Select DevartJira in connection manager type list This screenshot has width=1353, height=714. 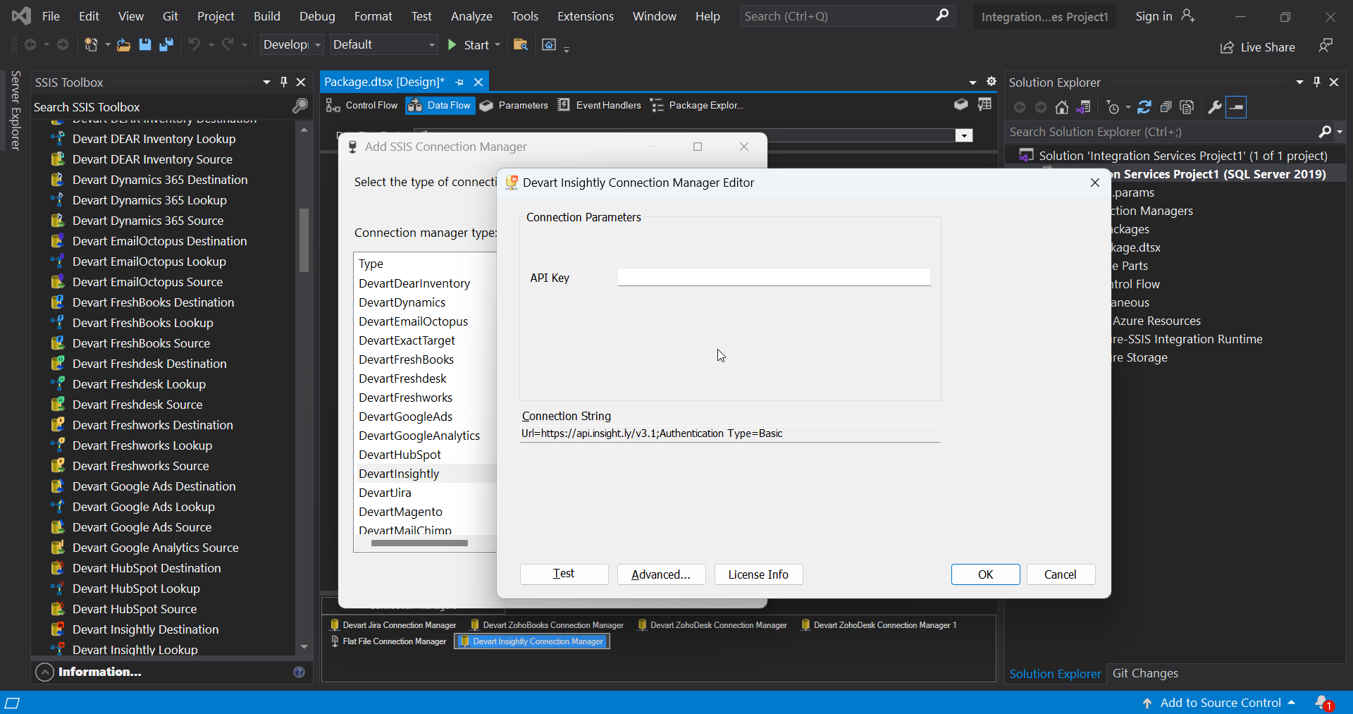point(385,493)
